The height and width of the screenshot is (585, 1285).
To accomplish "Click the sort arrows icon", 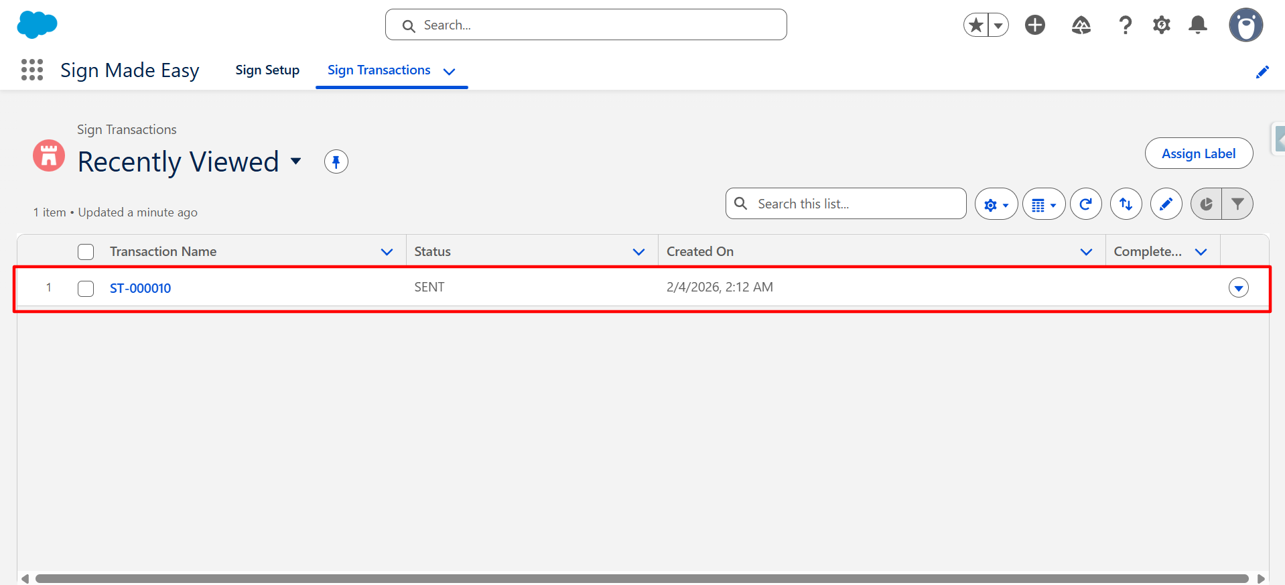I will point(1126,204).
